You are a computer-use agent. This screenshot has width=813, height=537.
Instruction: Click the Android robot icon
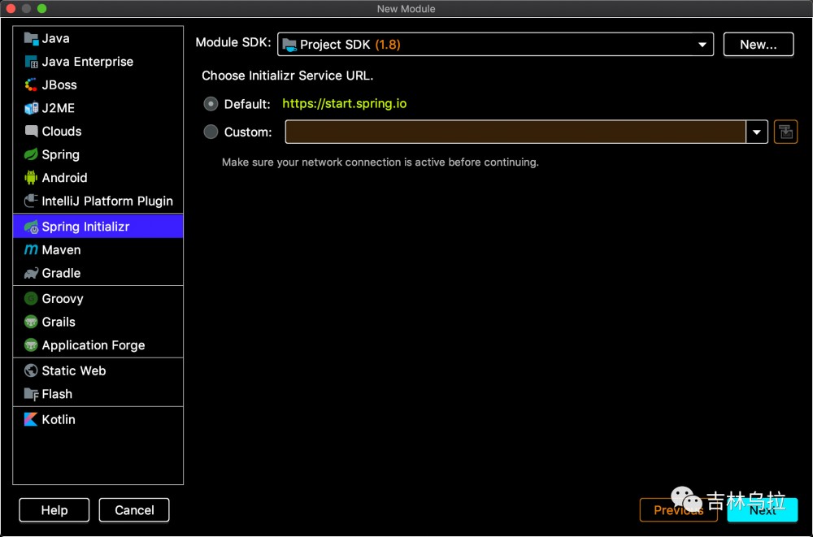pos(31,178)
